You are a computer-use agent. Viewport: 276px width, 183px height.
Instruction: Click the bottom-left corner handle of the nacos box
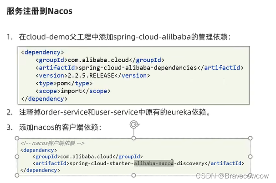pyautogui.click(x=17, y=175)
